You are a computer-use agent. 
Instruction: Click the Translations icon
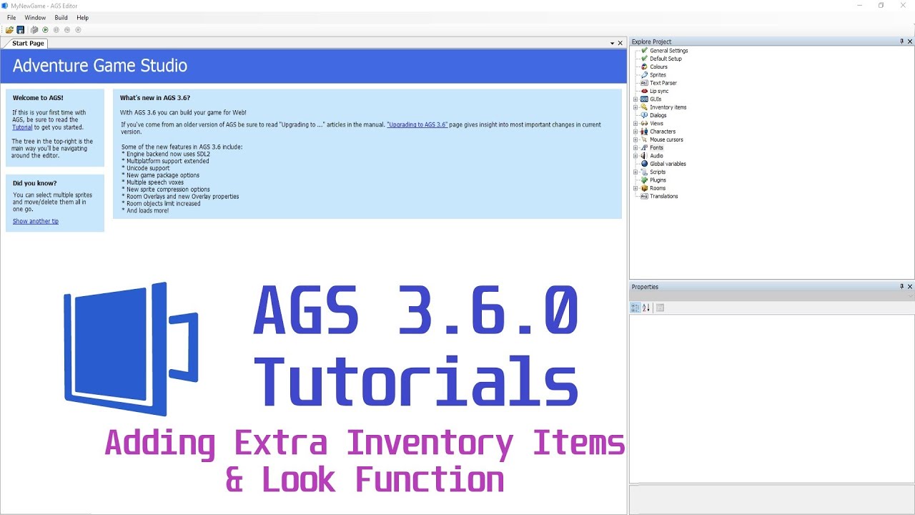(x=644, y=196)
